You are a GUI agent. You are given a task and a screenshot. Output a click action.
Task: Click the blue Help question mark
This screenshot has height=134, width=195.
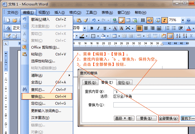[x=188, y=20]
